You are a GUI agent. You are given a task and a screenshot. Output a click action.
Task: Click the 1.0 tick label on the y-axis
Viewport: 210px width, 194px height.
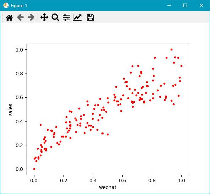click(x=20, y=50)
